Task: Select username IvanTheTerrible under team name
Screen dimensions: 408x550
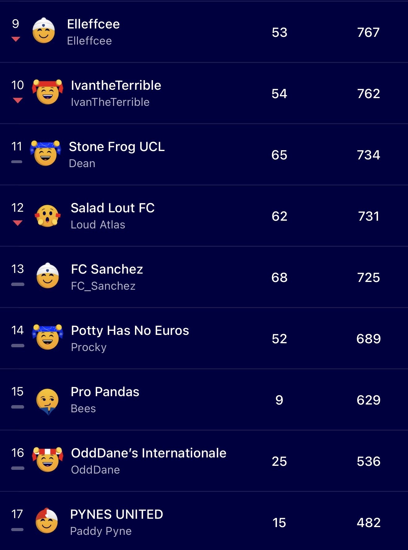Action: click(x=110, y=102)
